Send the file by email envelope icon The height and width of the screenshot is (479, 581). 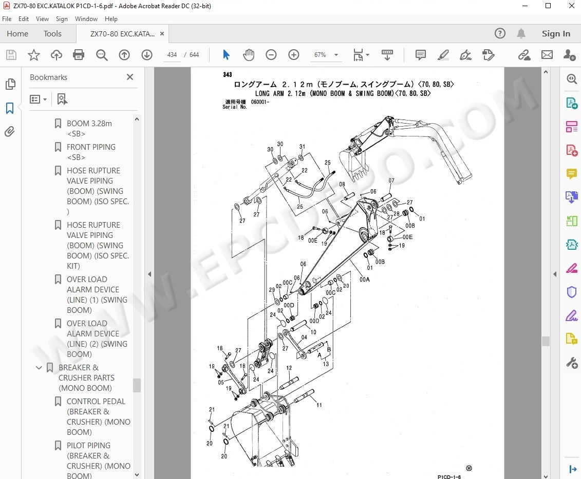click(547, 55)
